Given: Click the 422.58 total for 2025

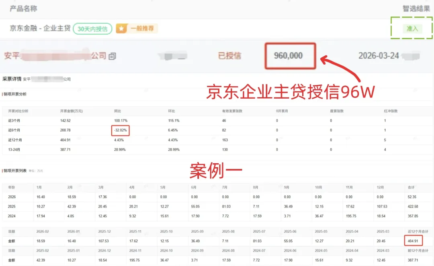Looking at the screenshot, I should click(x=413, y=206).
